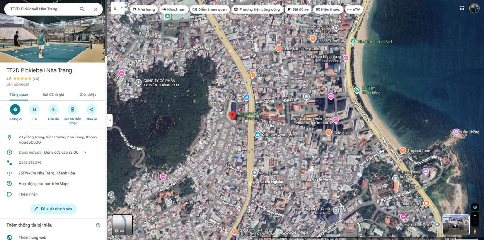
Task: Click the my location button on map
Action: 475,207
